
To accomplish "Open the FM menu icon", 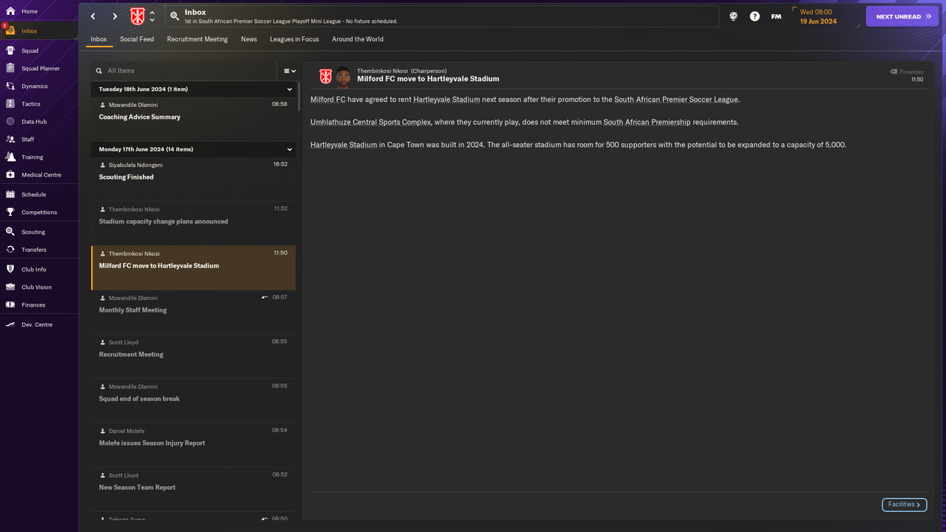I will pyautogui.click(x=776, y=16).
